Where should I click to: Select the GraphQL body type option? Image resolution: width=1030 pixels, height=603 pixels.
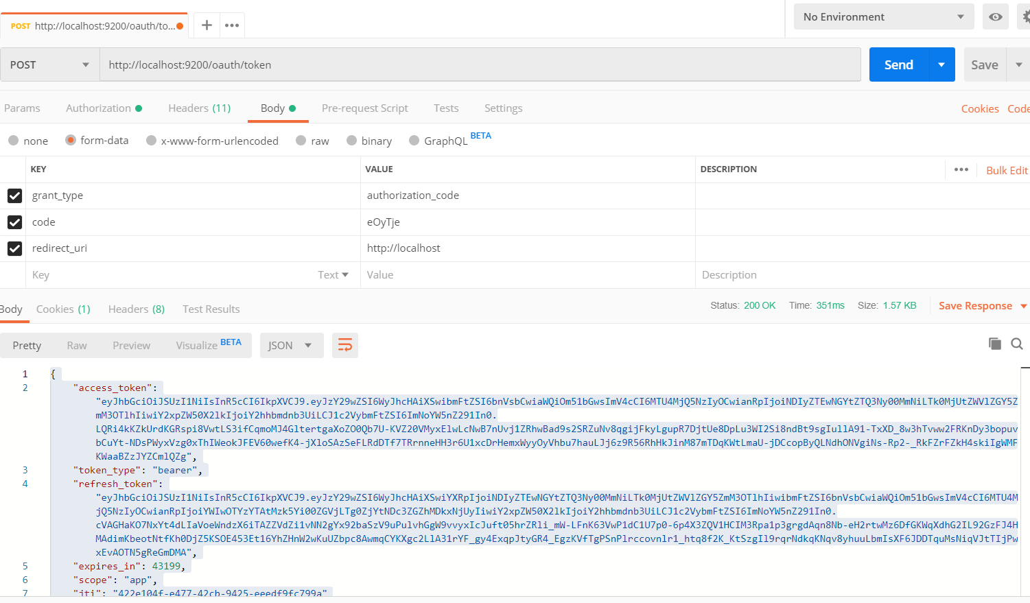coord(414,141)
